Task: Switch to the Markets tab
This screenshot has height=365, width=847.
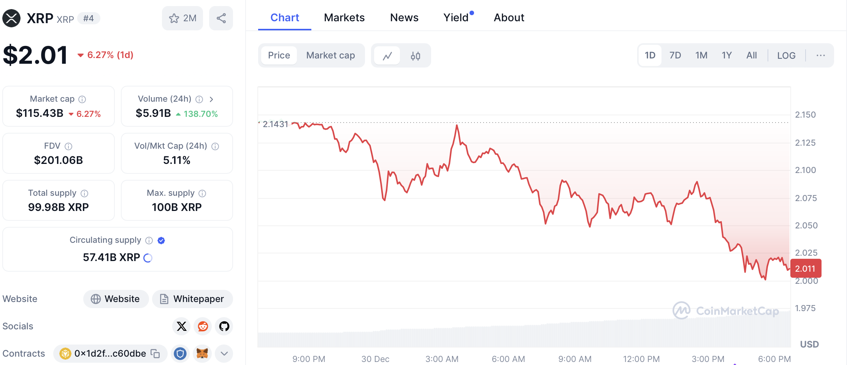Action: 344,18
